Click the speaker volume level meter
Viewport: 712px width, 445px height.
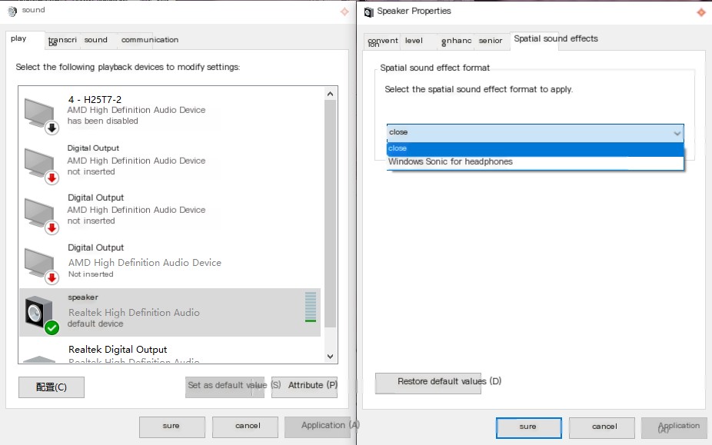tap(311, 307)
